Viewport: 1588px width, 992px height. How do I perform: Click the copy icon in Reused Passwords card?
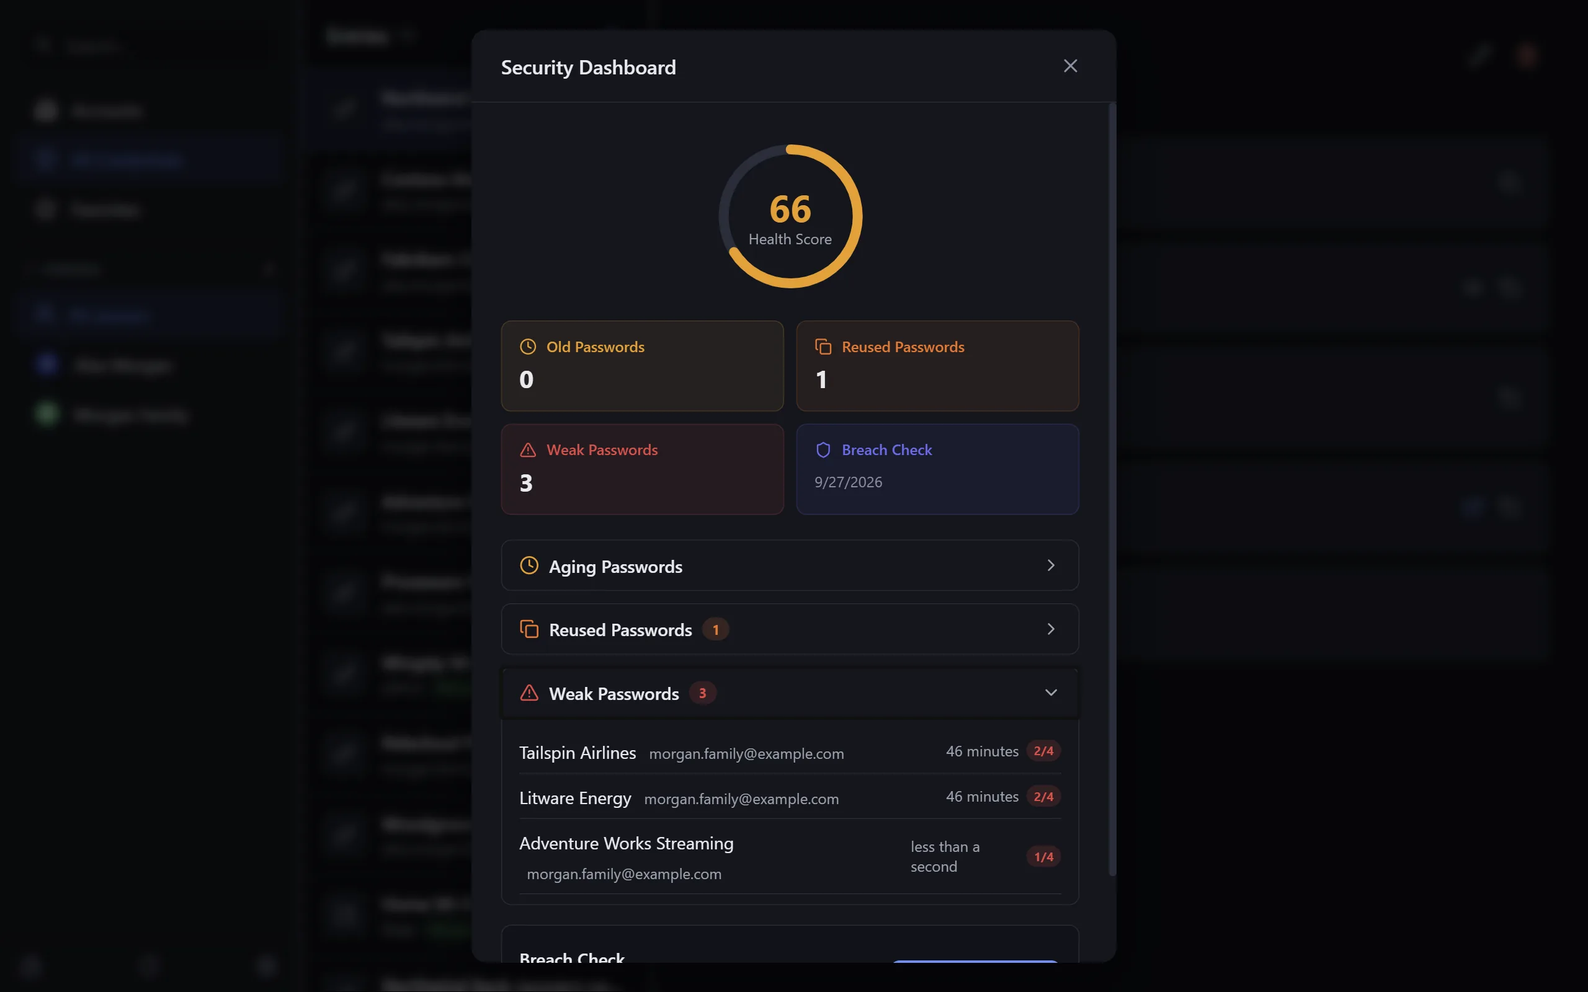coord(824,347)
